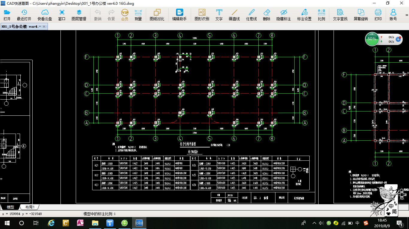Select the 文字 text tool
The height and width of the screenshot is (229, 409).
tap(219, 15)
